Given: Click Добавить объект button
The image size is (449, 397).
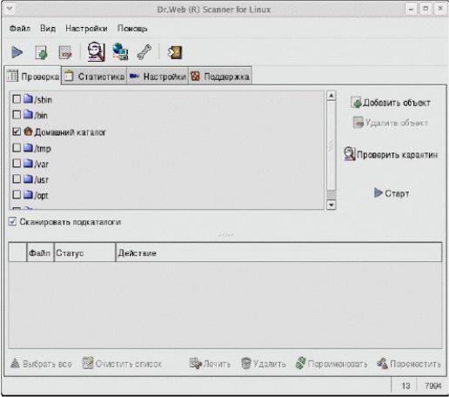Looking at the screenshot, I should tap(391, 103).
